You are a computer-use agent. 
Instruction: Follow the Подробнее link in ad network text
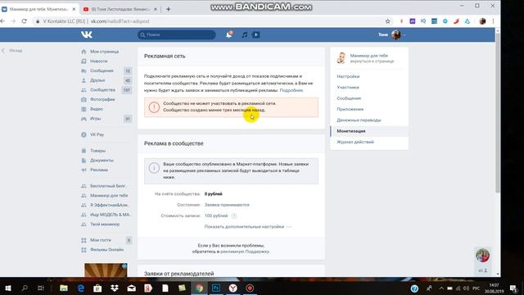291,90
